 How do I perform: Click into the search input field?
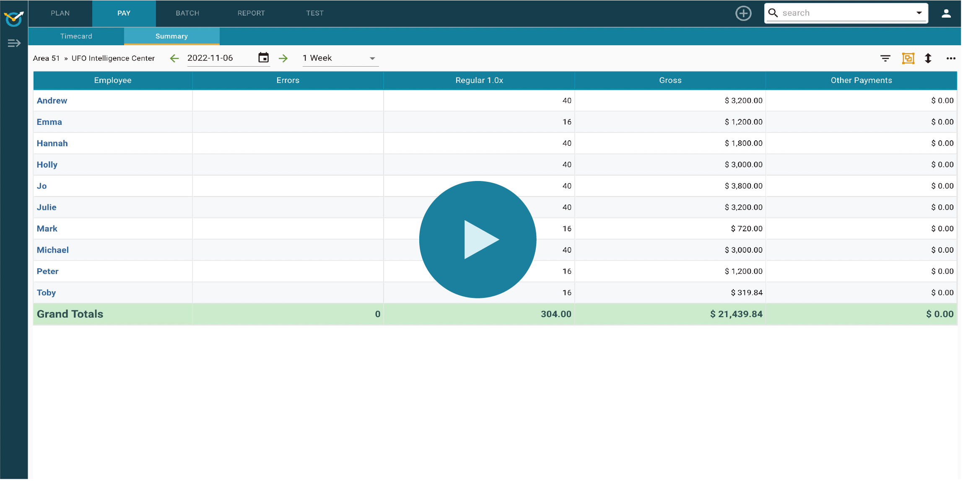[843, 13]
